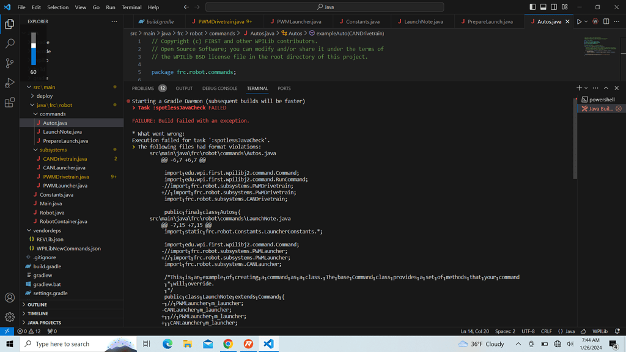The height and width of the screenshot is (352, 626).
Task: Click CRLF in the status bar
Action: coord(546,331)
